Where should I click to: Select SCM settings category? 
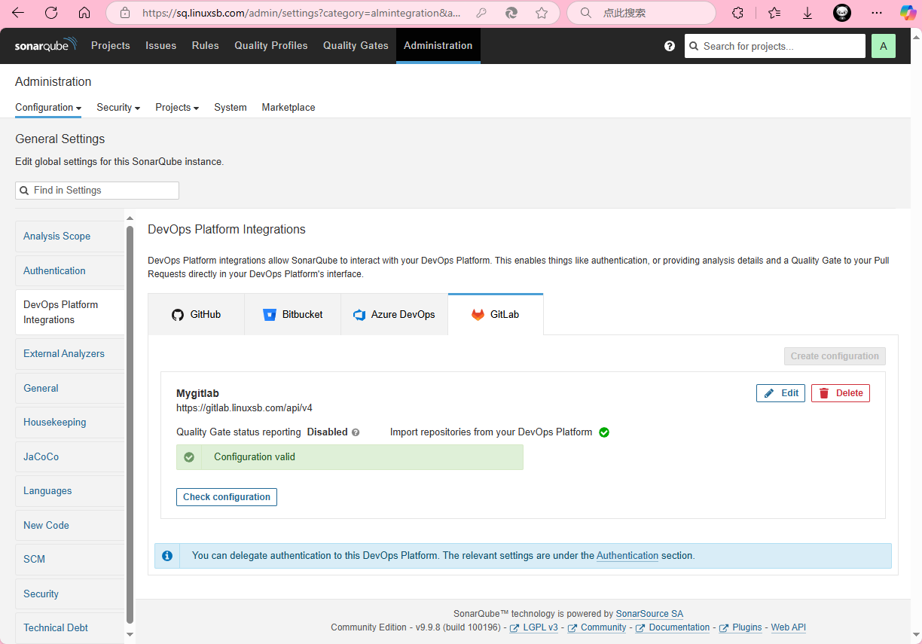point(70,560)
